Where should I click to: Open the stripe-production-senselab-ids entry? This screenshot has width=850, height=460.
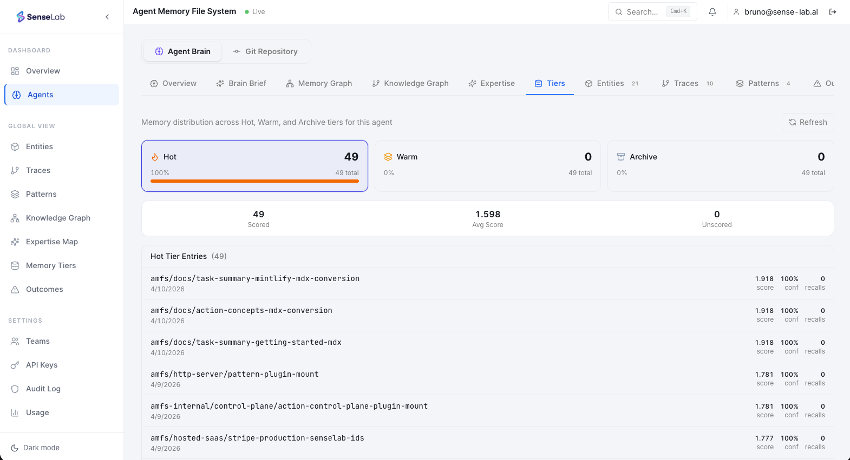pos(257,438)
